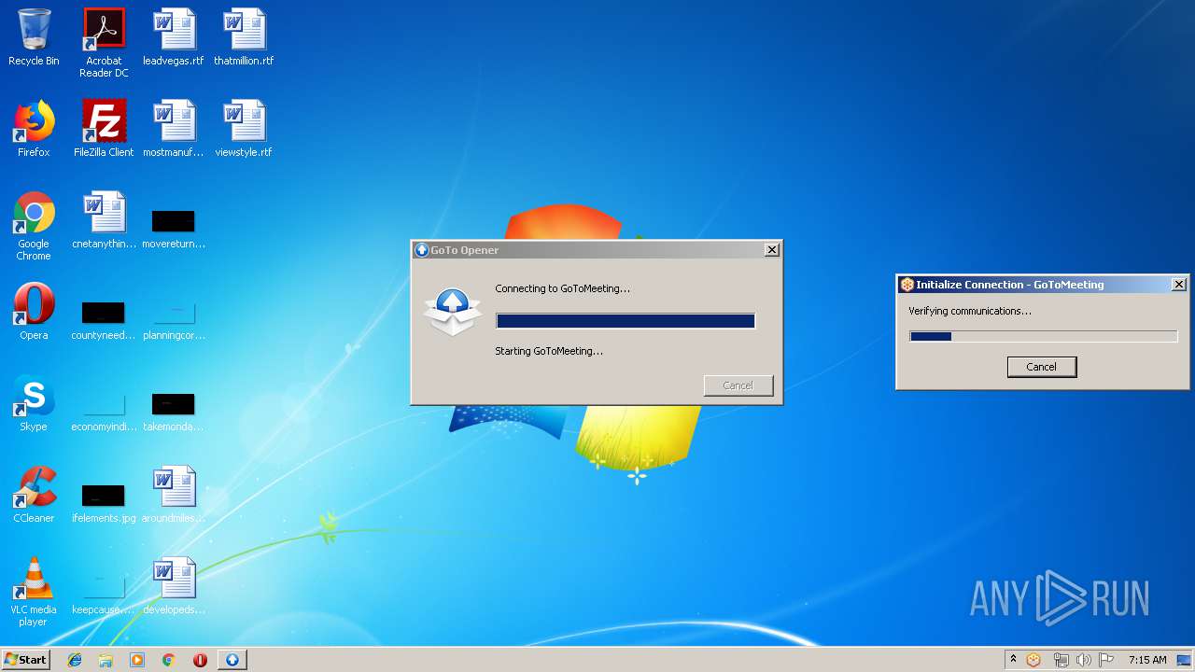Open Windows Explorer from the taskbar
This screenshot has height=672, width=1195.
[x=105, y=660]
